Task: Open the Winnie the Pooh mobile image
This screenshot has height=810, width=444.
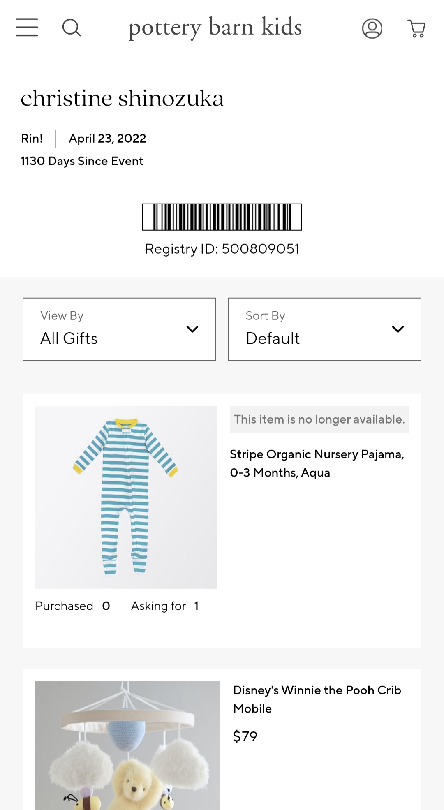Action: tap(127, 745)
